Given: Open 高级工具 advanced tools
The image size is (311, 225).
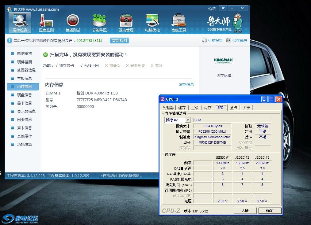Looking at the screenshot, I should [179, 23].
